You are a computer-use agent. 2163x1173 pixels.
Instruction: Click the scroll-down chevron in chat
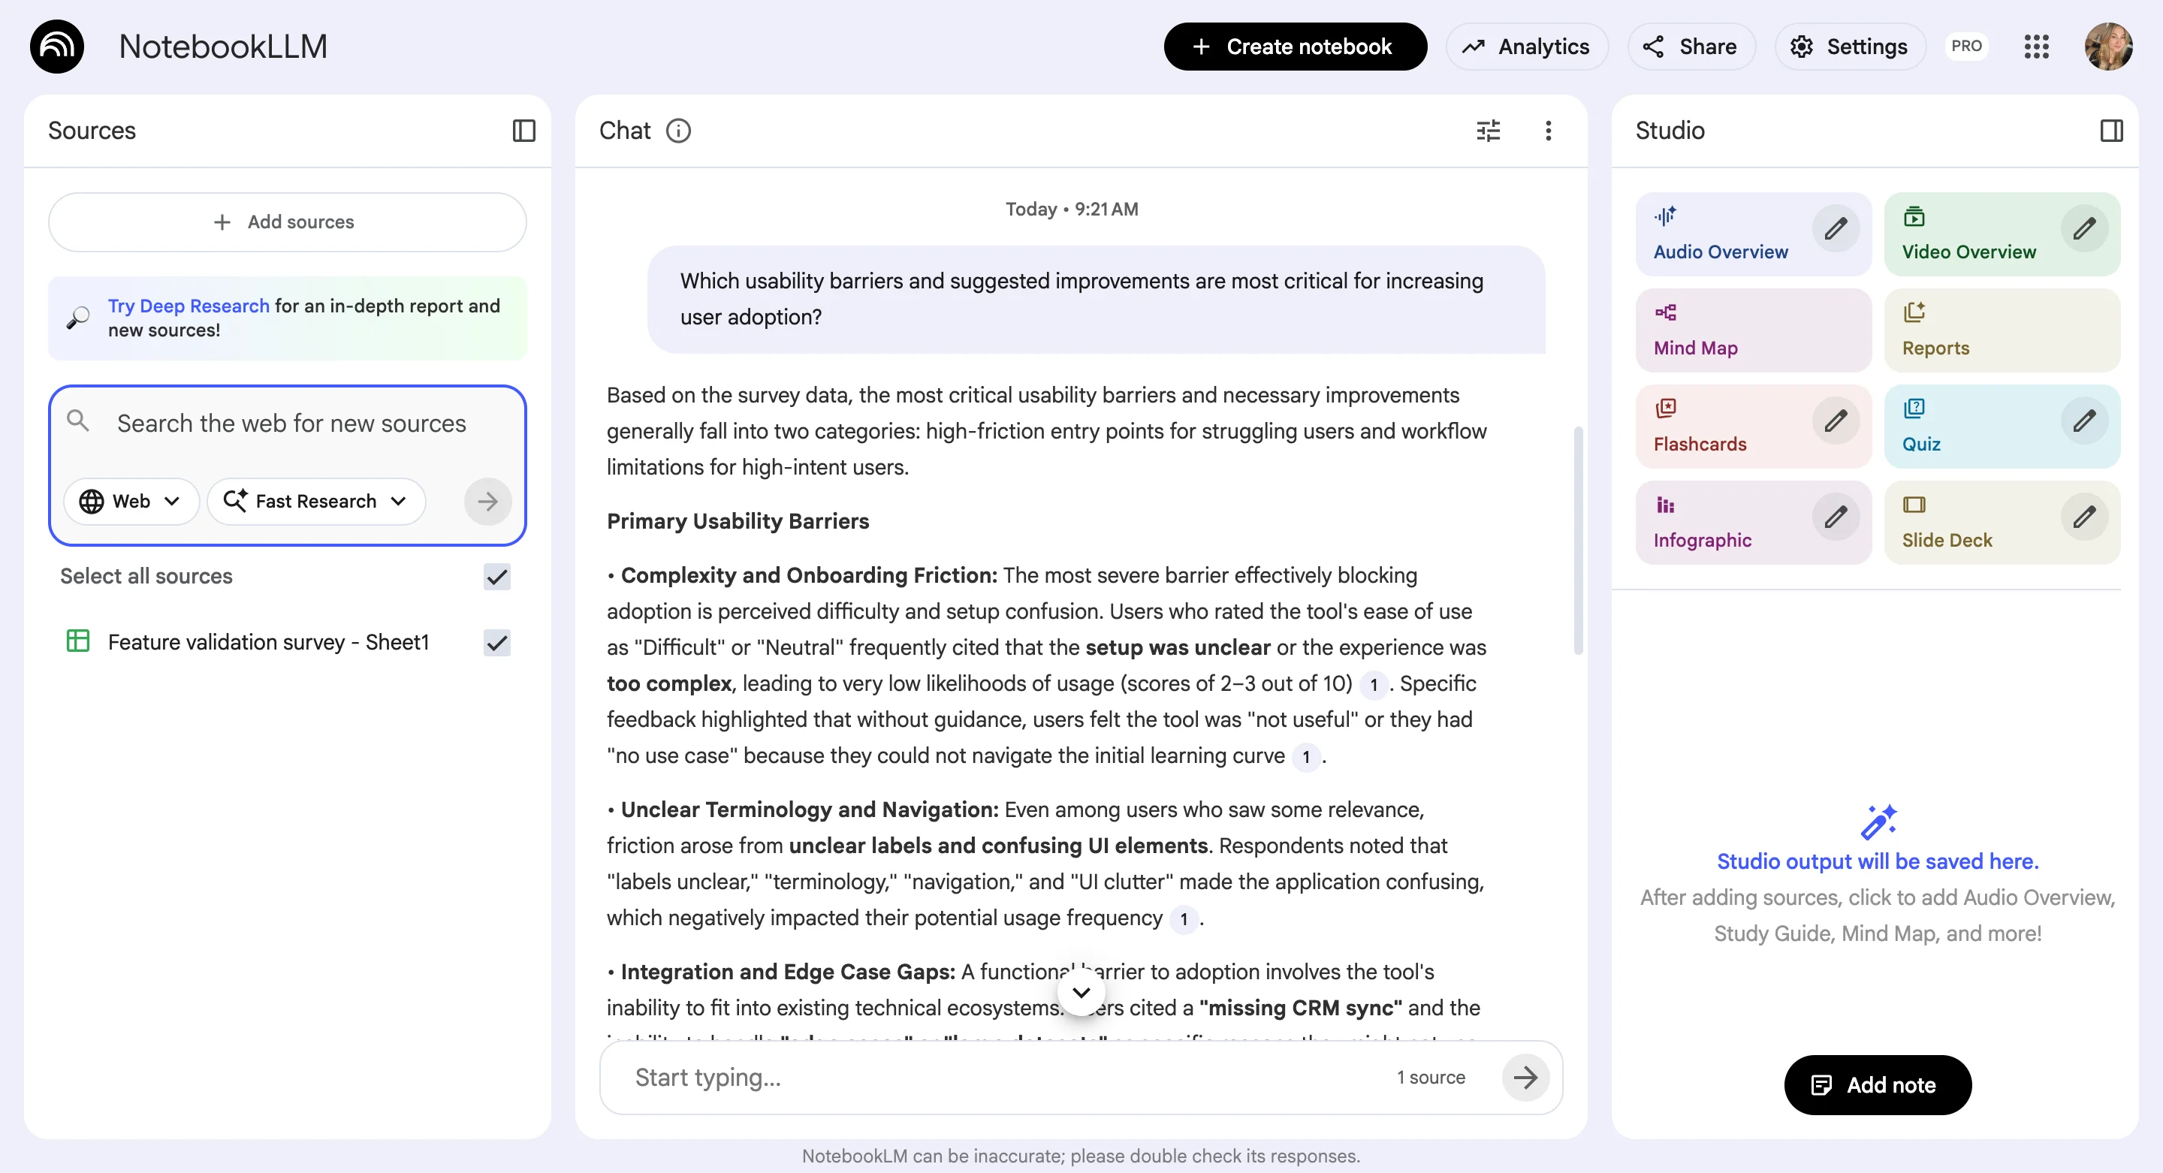(x=1081, y=993)
